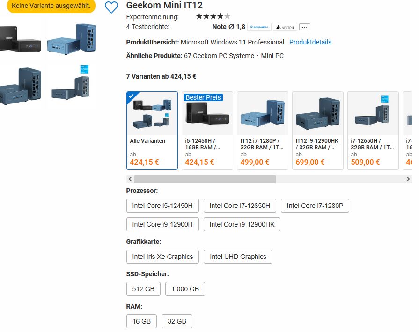
Task: Open the Produktdetails link
Action: [310, 42]
